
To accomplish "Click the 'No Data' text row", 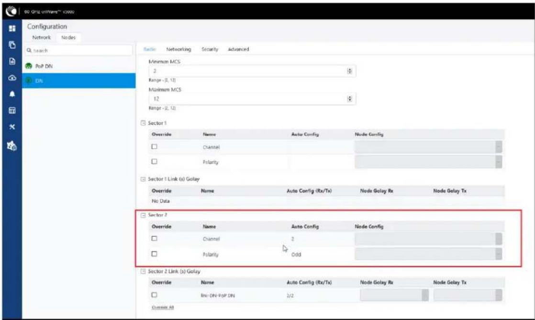I will coord(161,201).
